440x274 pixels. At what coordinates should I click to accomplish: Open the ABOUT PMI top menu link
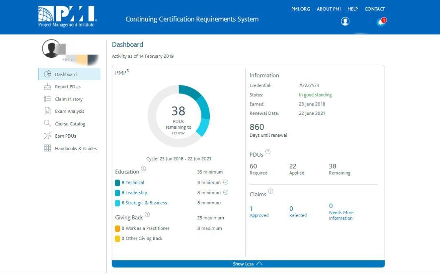pyautogui.click(x=328, y=9)
